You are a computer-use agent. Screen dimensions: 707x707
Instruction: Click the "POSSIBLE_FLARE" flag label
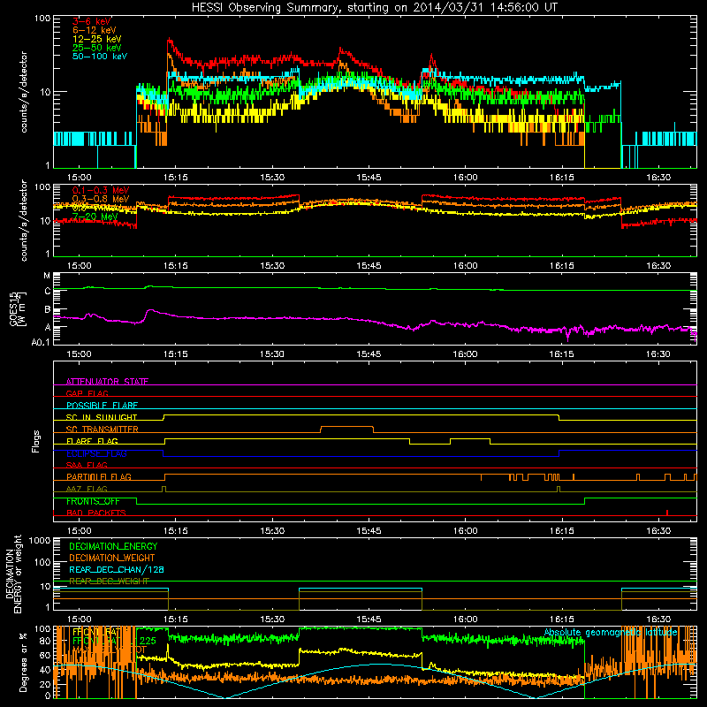pos(102,406)
